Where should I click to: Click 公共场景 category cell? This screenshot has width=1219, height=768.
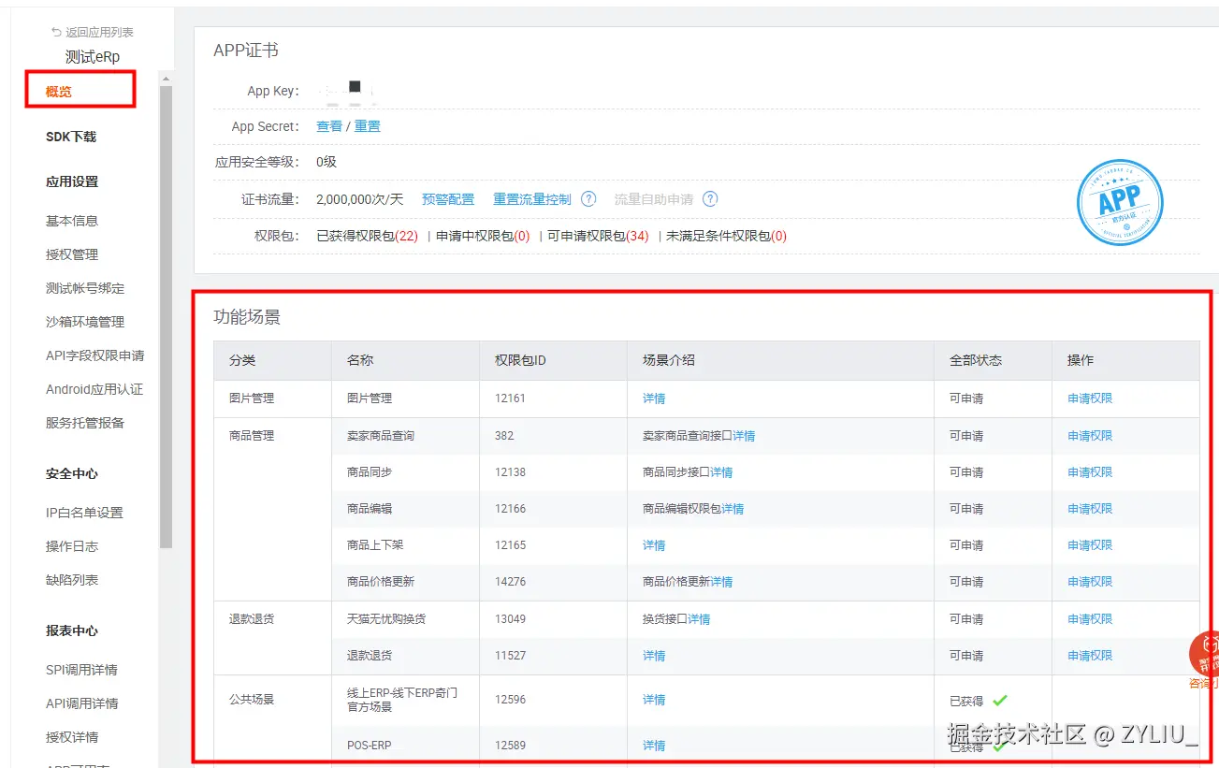pyautogui.click(x=252, y=700)
